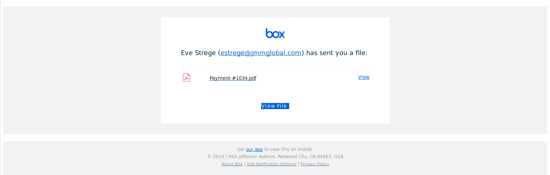Click "USA" at the end of the address
The width and height of the screenshot is (550, 175).
coord(339,157)
